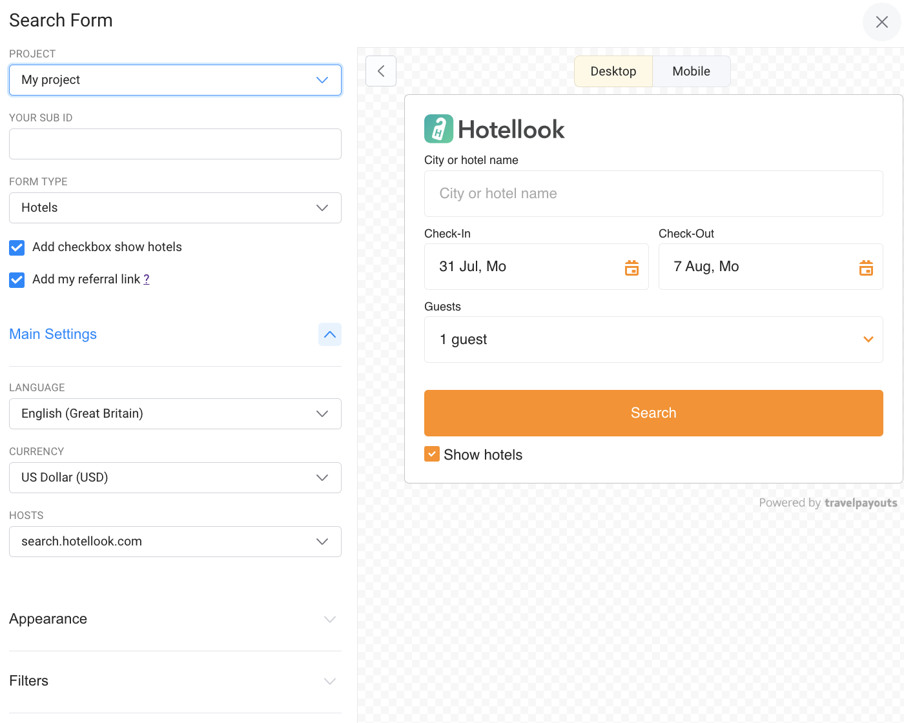Open the Check-Out calendar icon
Image resolution: width=904 pixels, height=723 pixels.
[x=866, y=267]
